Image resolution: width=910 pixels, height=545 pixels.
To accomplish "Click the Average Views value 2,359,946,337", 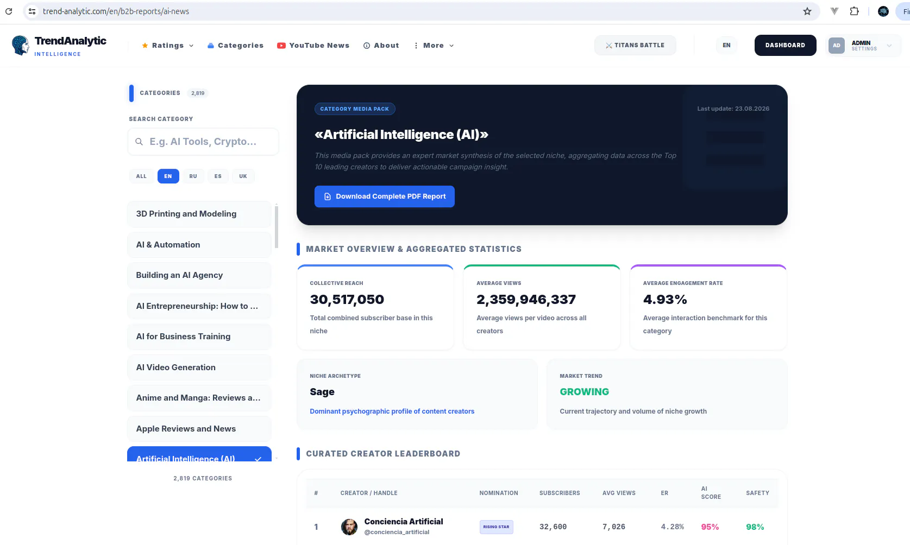I will pyautogui.click(x=526, y=300).
